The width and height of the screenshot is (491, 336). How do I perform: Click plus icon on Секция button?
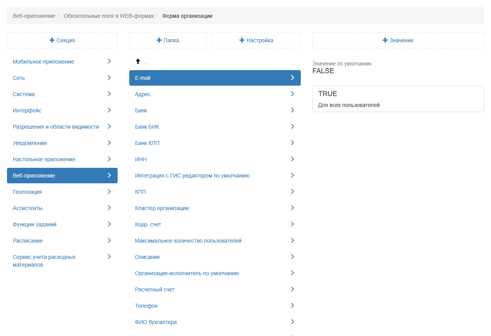(x=52, y=40)
